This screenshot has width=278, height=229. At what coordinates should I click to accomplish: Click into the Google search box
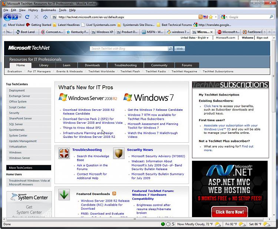coord(249,17)
